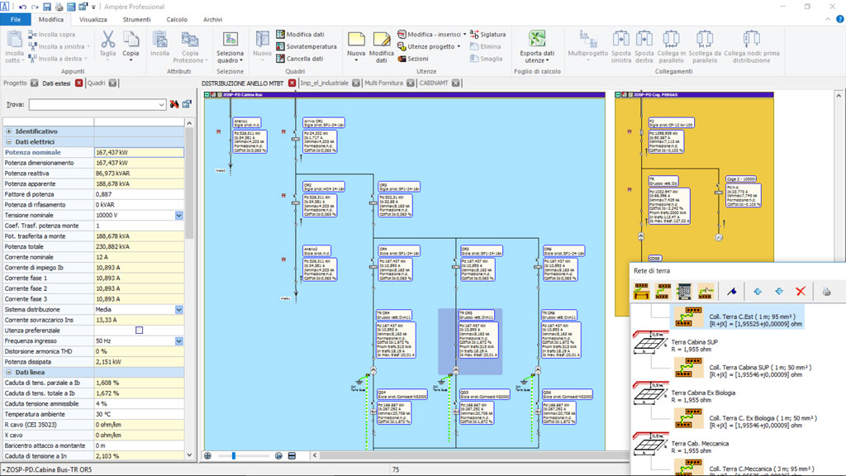Open the Tensione nominale dropdown
Screen dimensions: 846x476
click(x=179, y=216)
